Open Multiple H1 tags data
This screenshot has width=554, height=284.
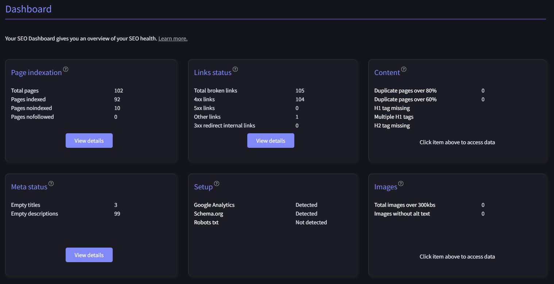tap(394, 117)
